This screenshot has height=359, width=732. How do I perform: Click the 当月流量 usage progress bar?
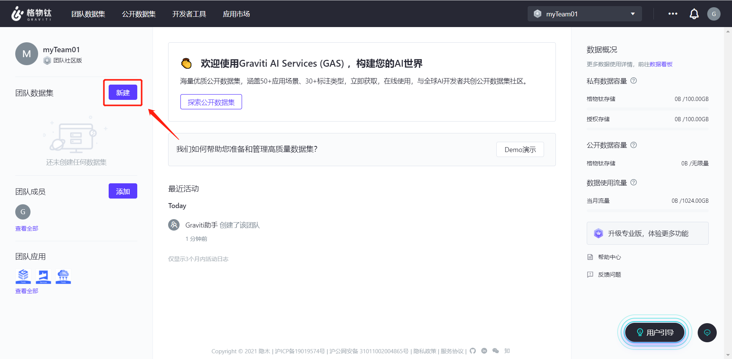647,211
